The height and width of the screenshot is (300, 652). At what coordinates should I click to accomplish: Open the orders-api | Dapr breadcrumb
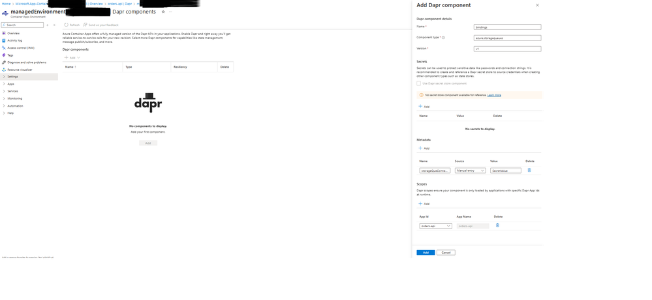pyautogui.click(x=119, y=3)
